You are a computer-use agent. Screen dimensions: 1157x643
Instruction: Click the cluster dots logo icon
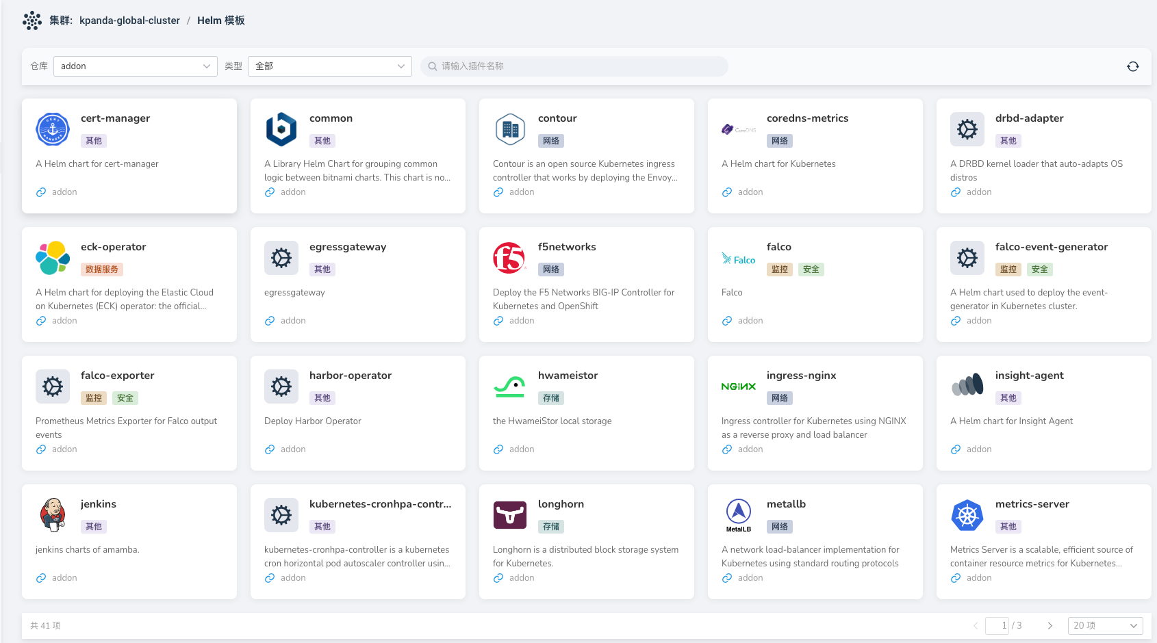click(32, 21)
